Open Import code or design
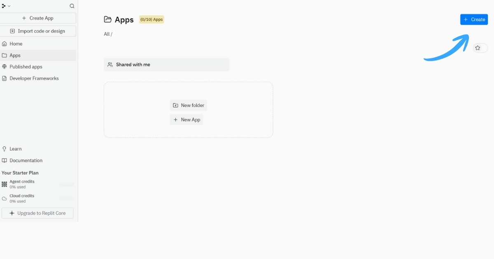The image size is (494, 259). [38, 31]
